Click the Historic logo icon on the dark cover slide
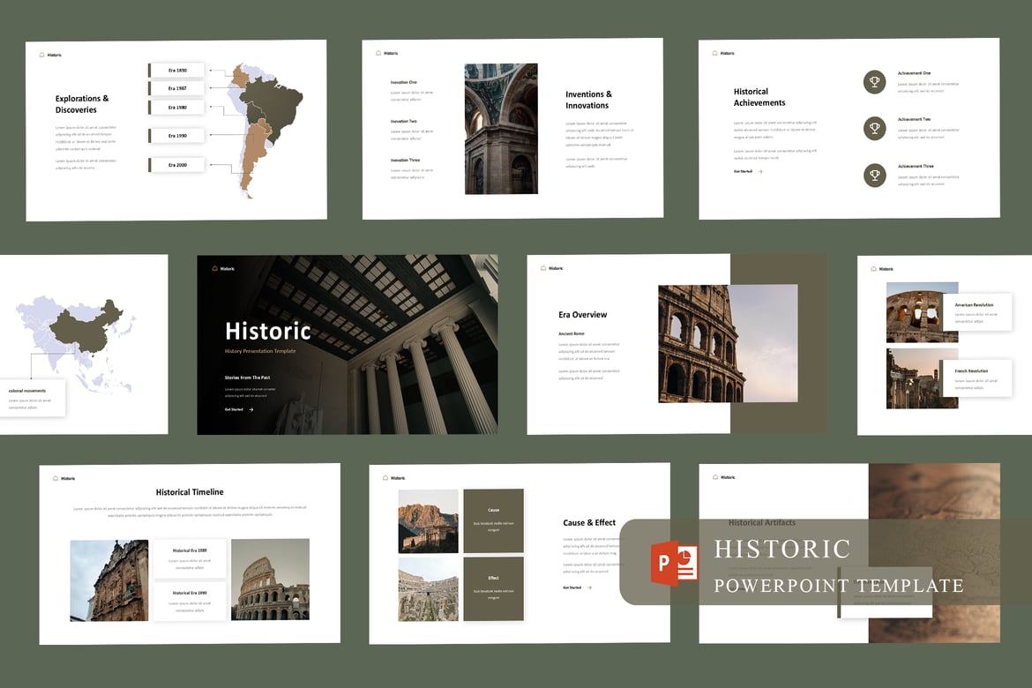This screenshot has height=688, width=1032. (214, 269)
